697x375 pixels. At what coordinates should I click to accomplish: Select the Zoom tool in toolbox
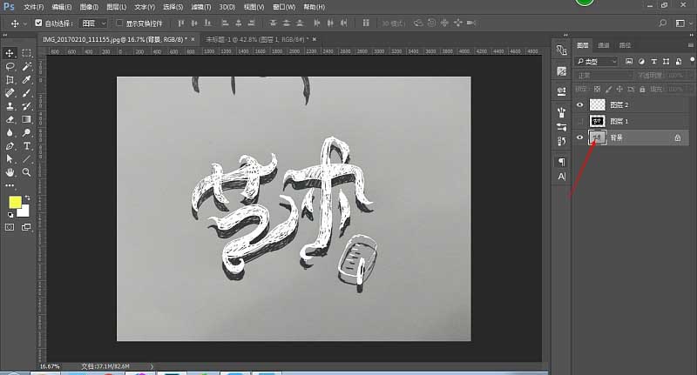27,172
